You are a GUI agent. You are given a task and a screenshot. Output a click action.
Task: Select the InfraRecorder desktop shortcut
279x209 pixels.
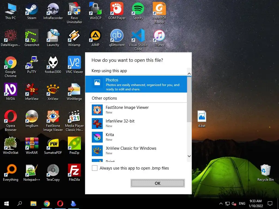pyautogui.click(x=53, y=11)
